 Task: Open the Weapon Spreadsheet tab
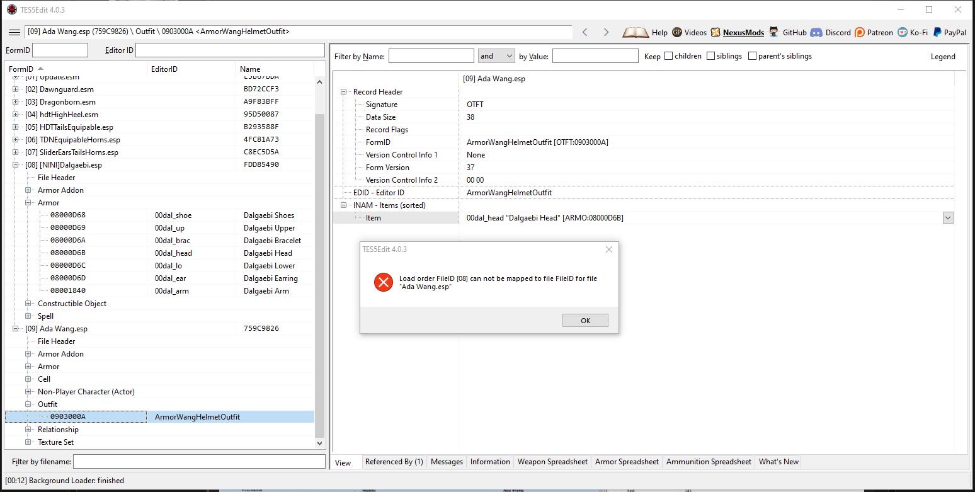point(552,462)
